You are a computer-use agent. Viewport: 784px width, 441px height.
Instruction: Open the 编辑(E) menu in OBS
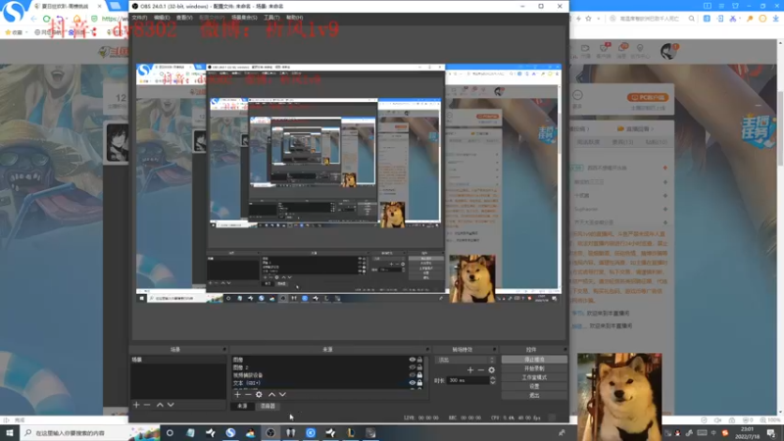coord(162,18)
